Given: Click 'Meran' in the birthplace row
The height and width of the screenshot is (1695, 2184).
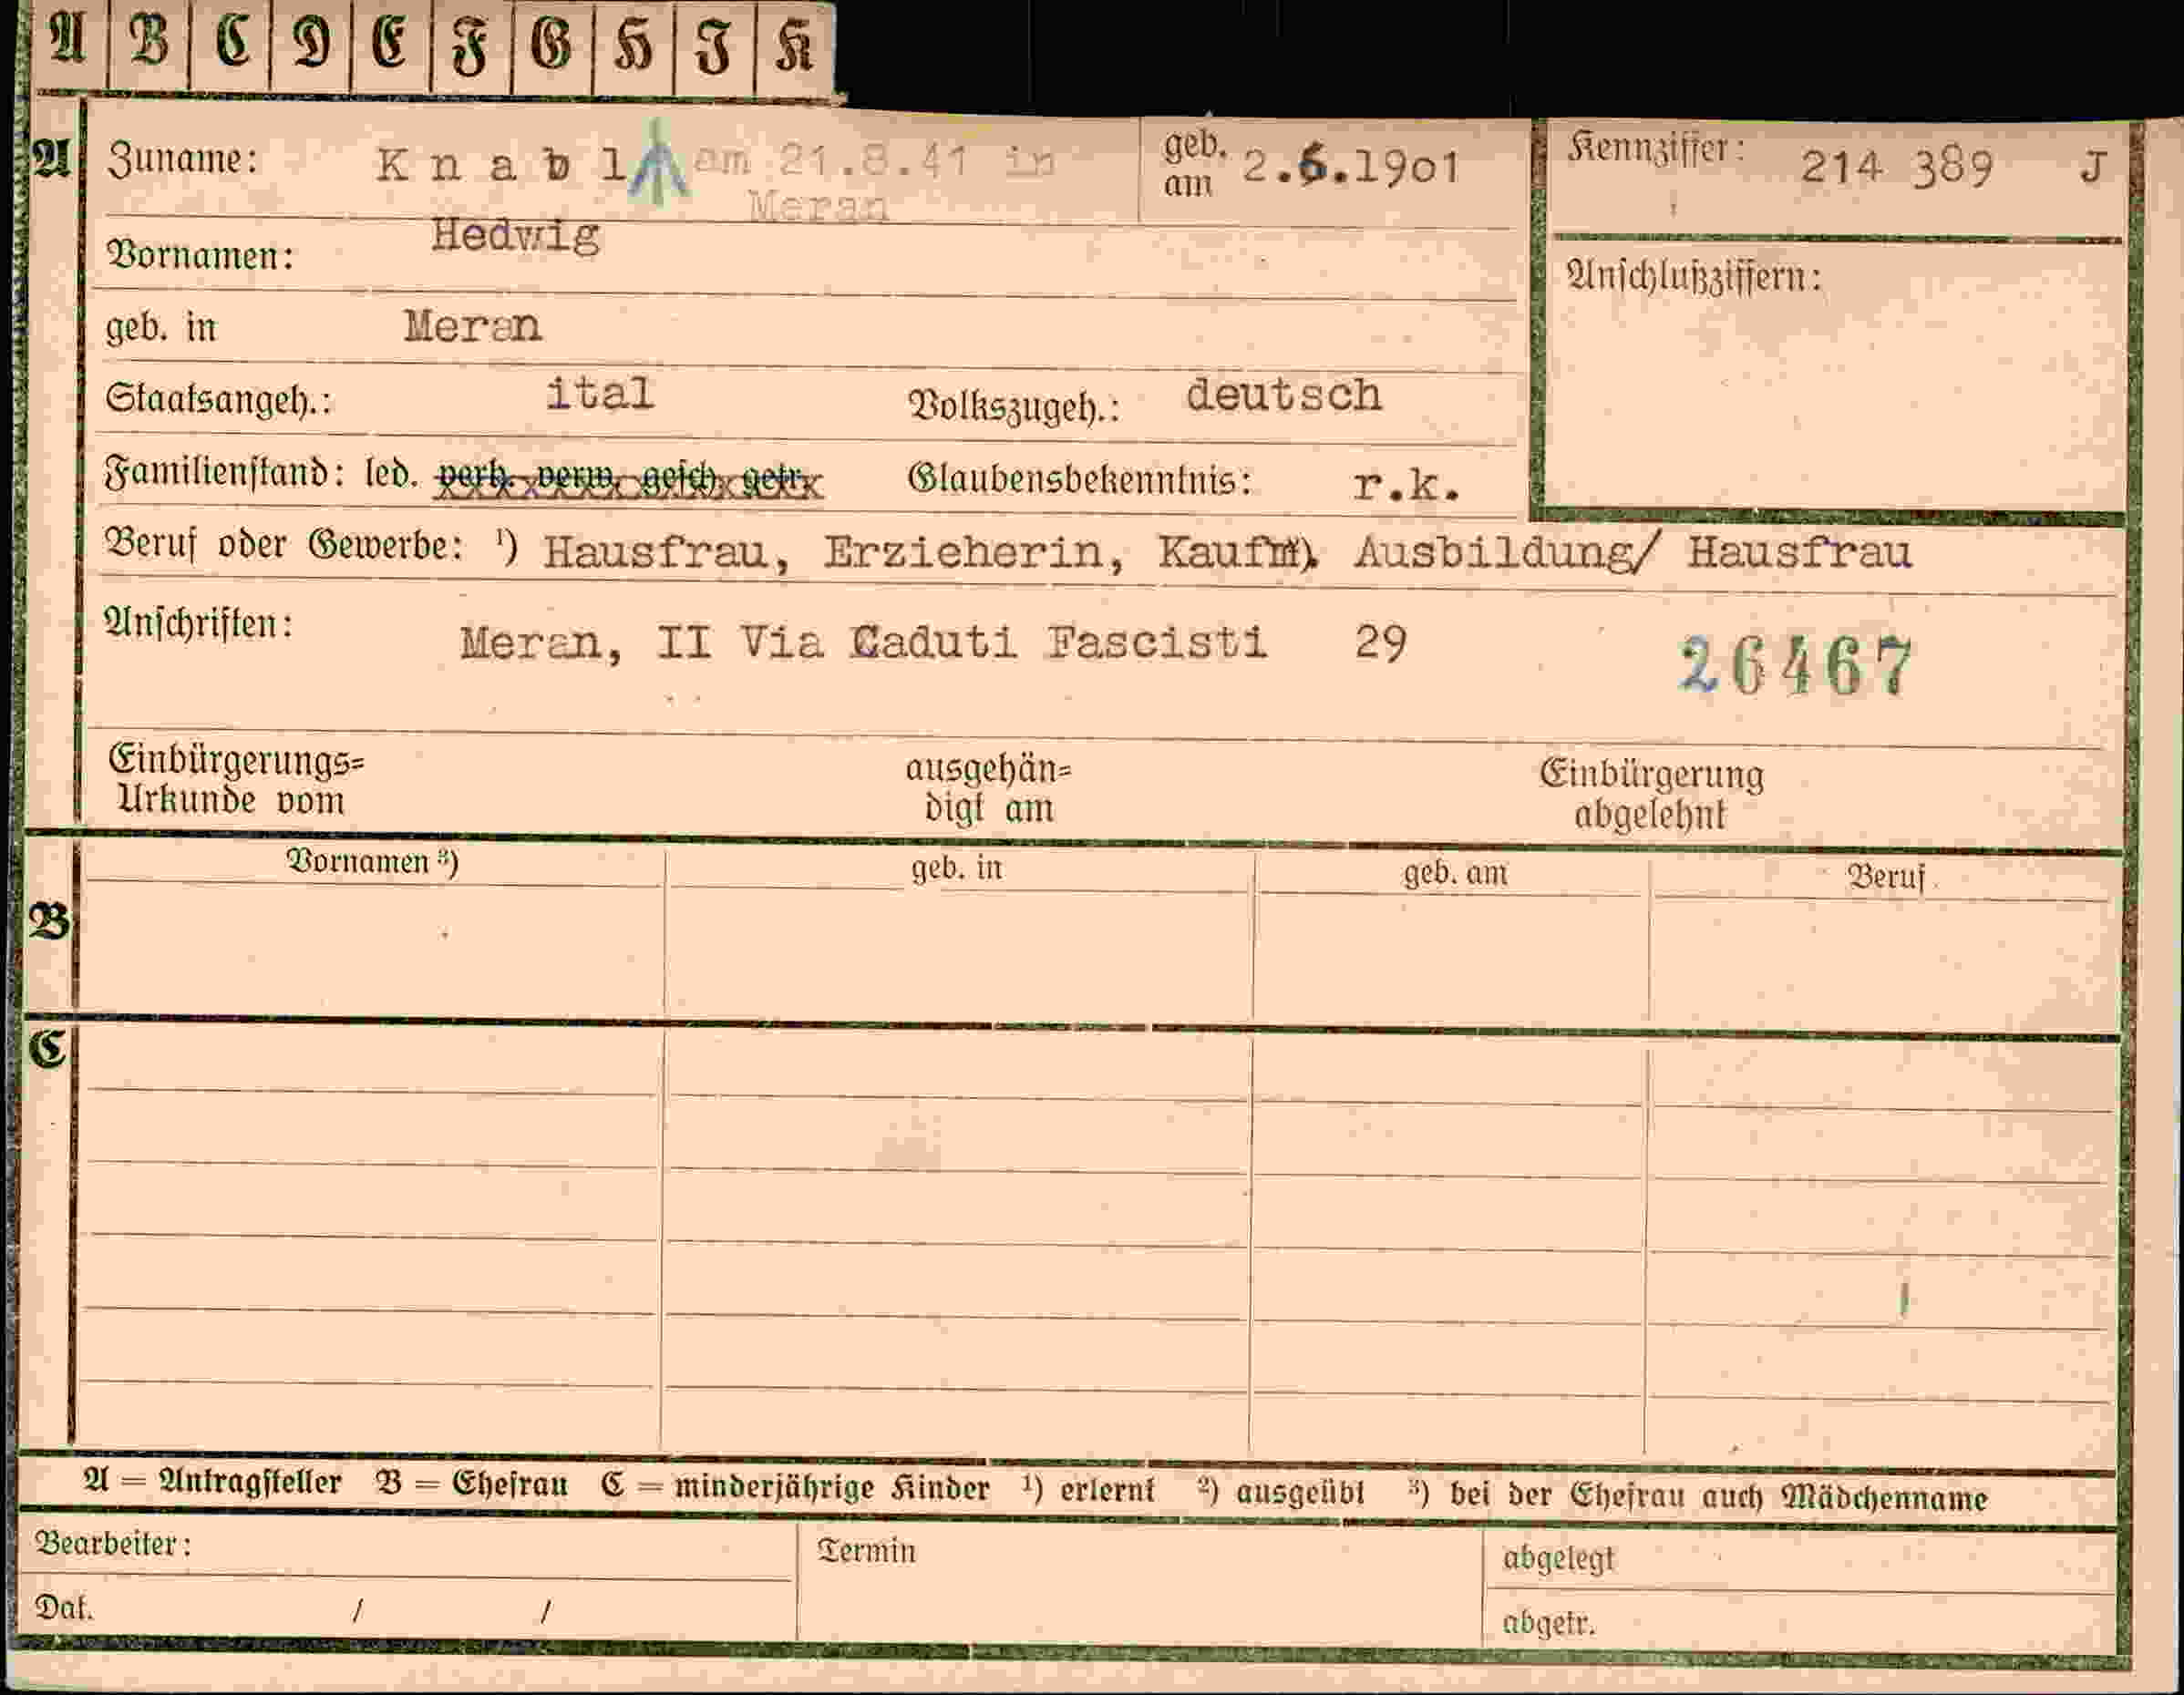Looking at the screenshot, I should pos(472,326).
